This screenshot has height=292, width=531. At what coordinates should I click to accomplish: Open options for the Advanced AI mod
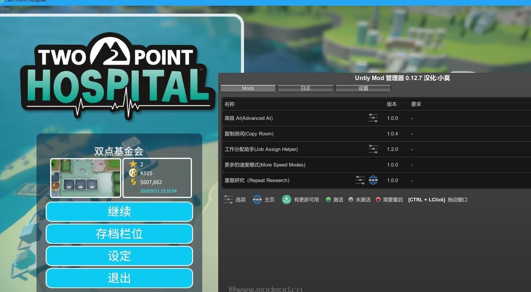(x=373, y=118)
